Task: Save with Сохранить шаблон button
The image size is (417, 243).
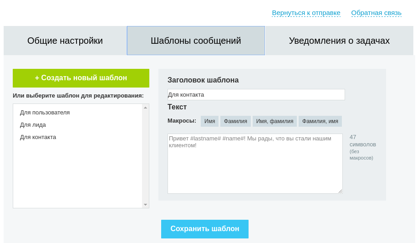Action: point(205,229)
